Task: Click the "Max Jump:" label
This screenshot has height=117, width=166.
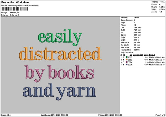Action: (125, 47)
